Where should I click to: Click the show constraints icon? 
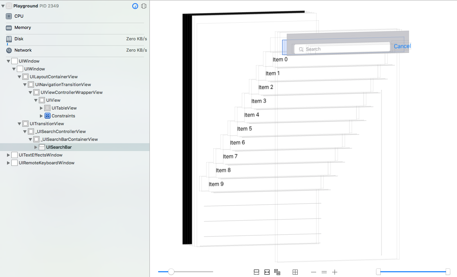pyautogui.click(x=267, y=272)
